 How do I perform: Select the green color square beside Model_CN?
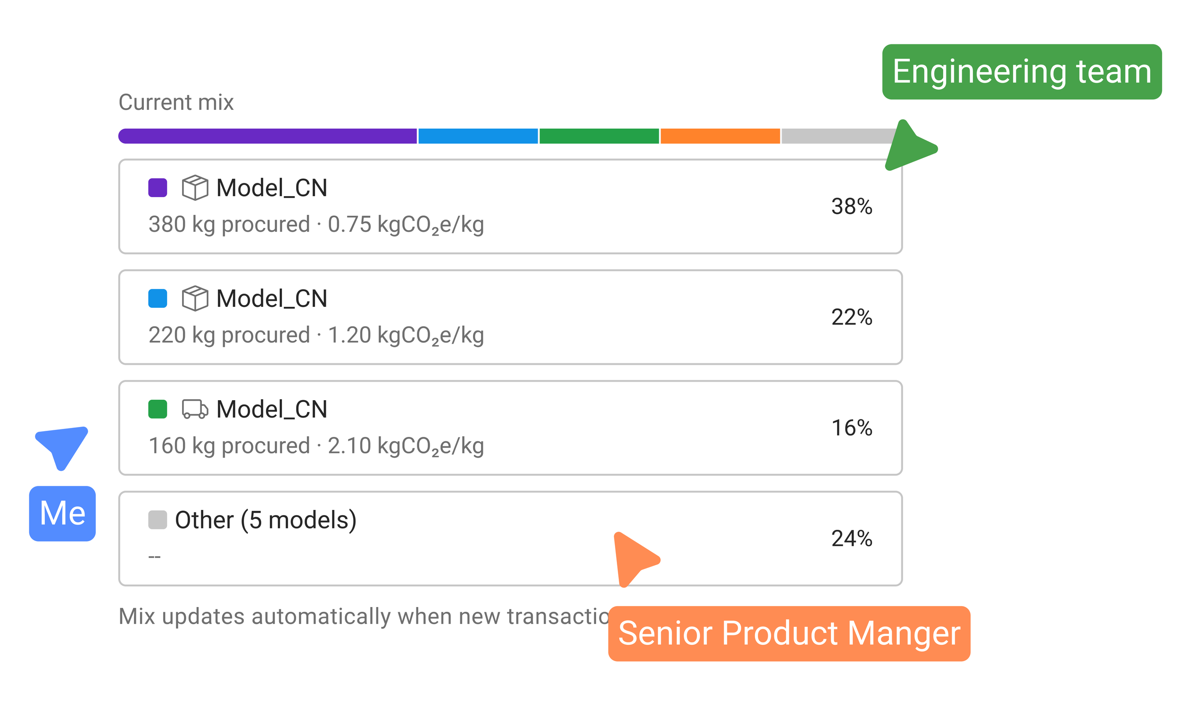coord(158,410)
